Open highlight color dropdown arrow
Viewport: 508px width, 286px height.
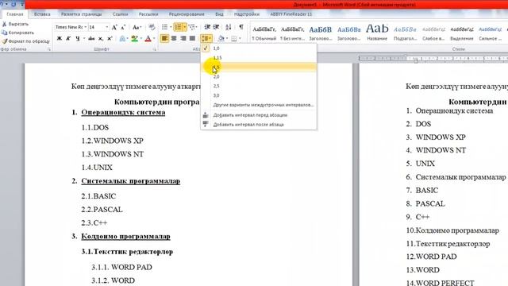tap(141, 39)
